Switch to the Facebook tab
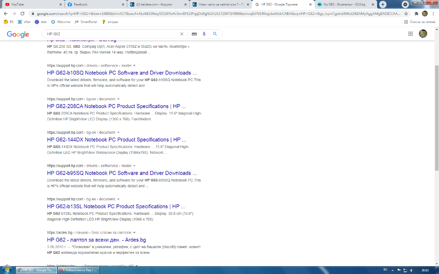This screenshot has height=274, width=439. coord(95,4)
